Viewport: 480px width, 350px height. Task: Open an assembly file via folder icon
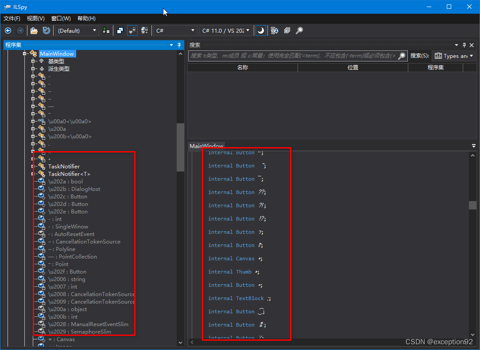[x=34, y=30]
